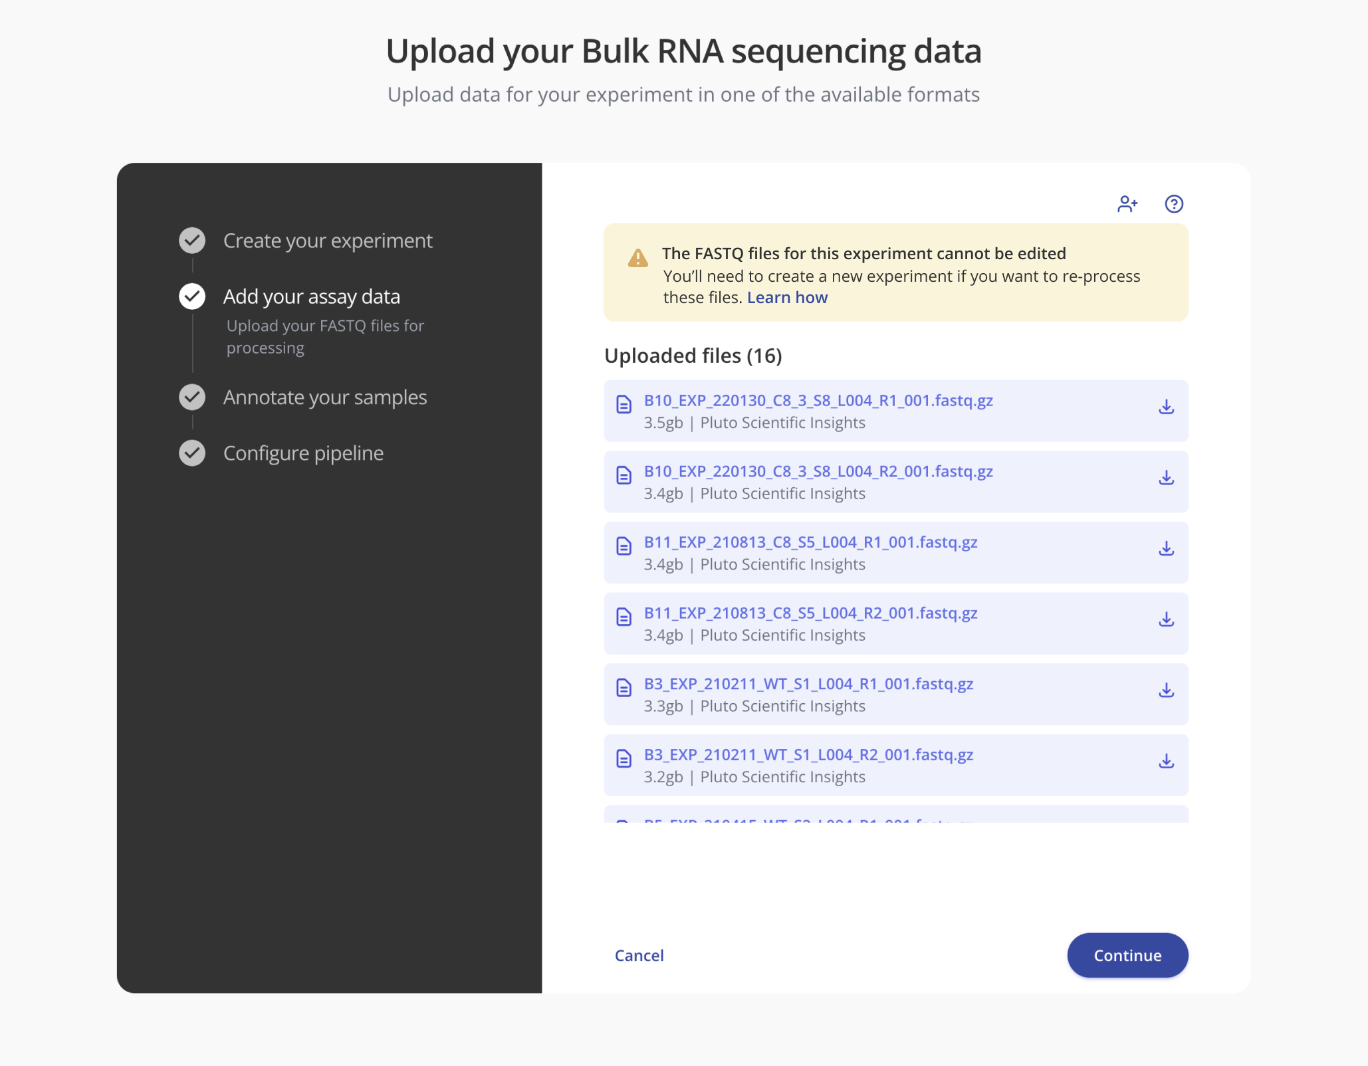This screenshot has width=1368, height=1066.
Task: Open the Configure pipeline step
Action: (x=303, y=453)
